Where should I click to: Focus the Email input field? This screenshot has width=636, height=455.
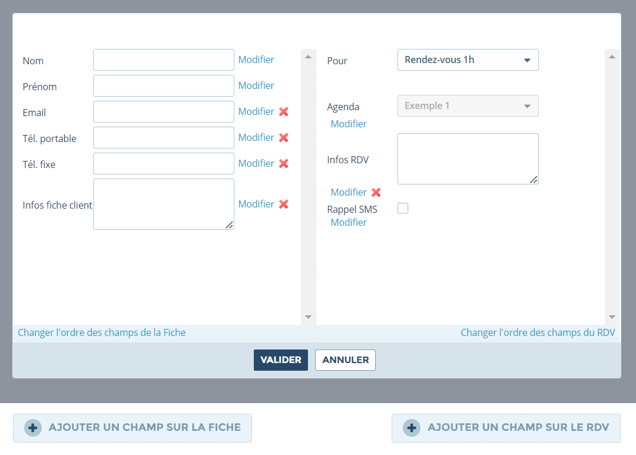click(x=164, y=111)
